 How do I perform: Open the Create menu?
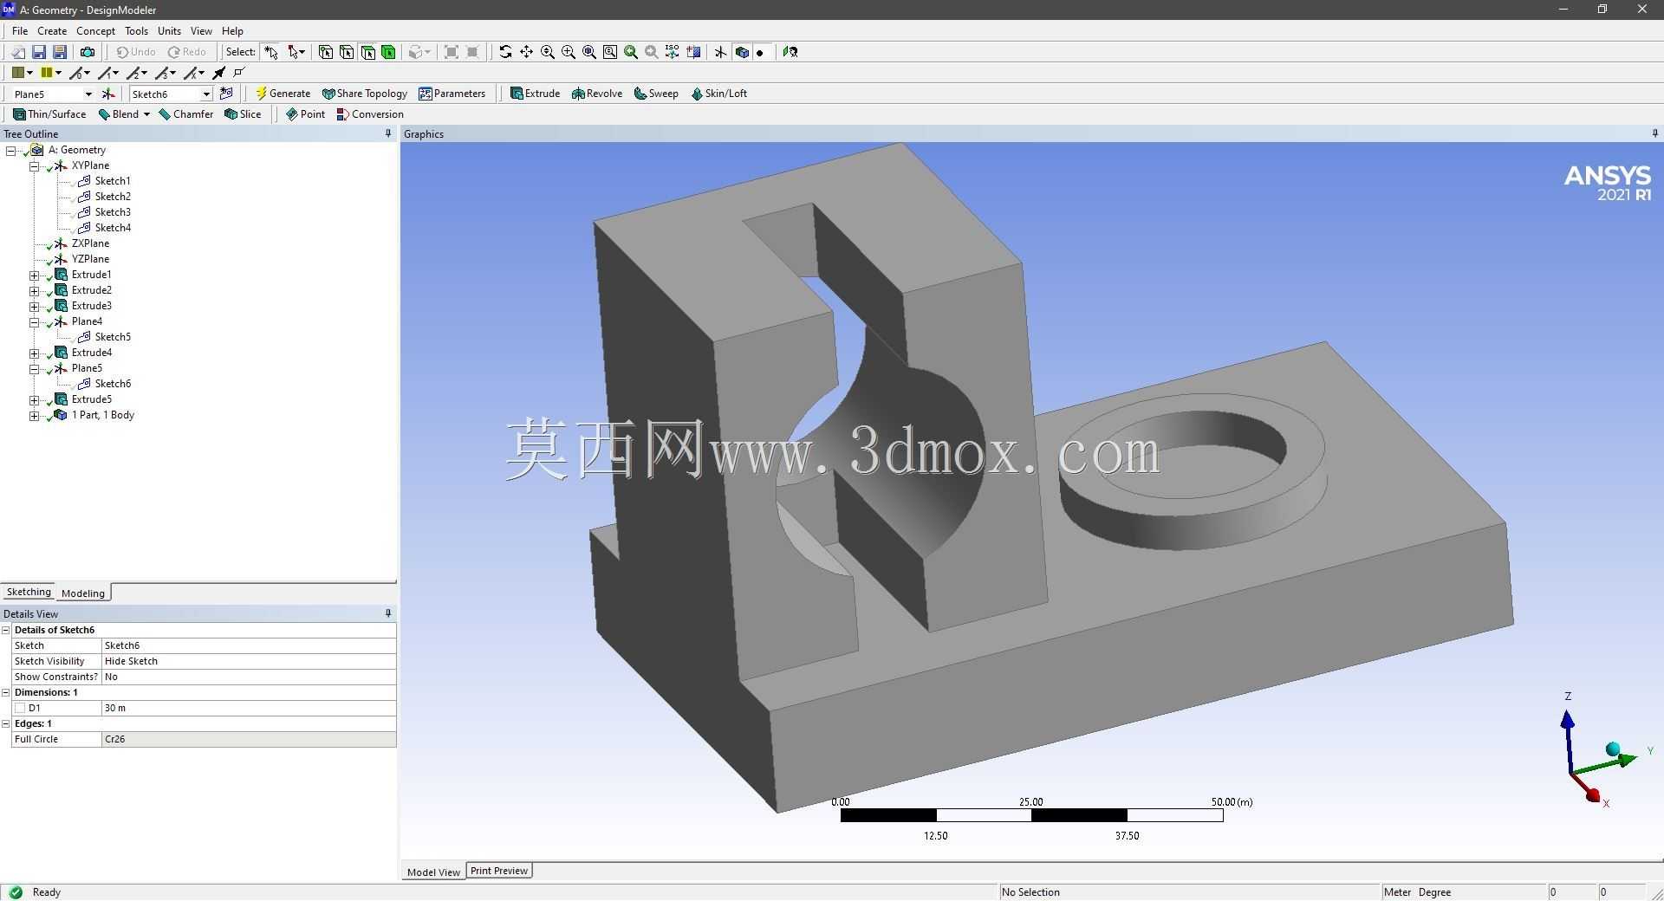52,31
